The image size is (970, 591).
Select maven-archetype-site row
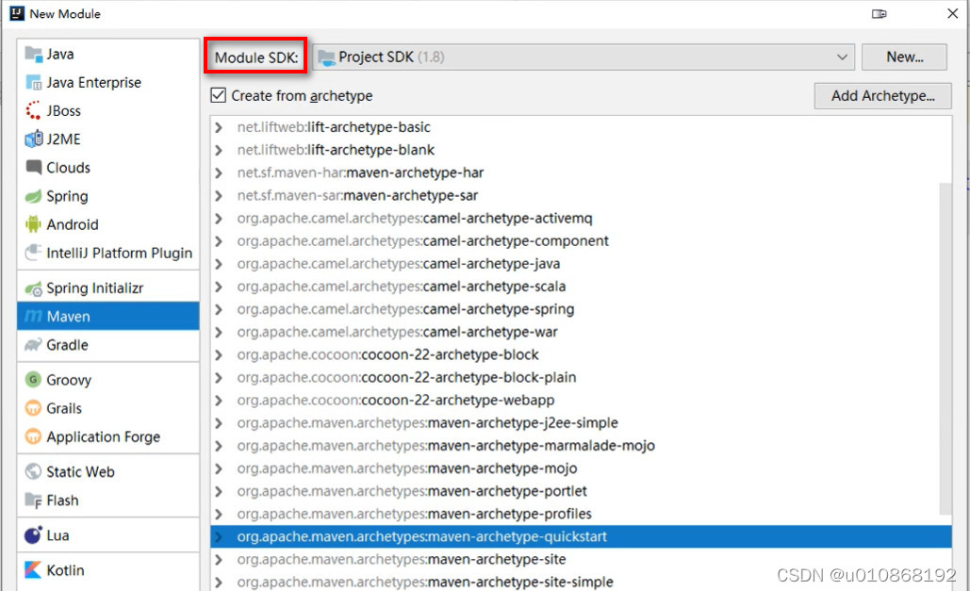581,560
